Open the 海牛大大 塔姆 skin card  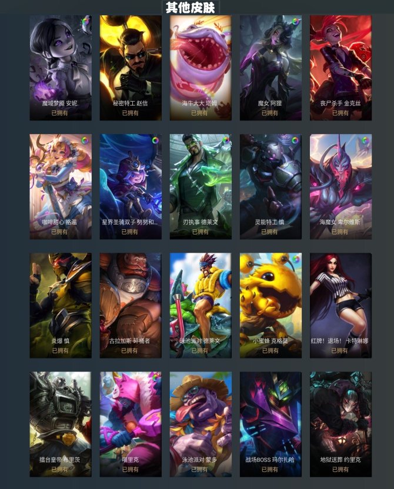tap(201, 68)
